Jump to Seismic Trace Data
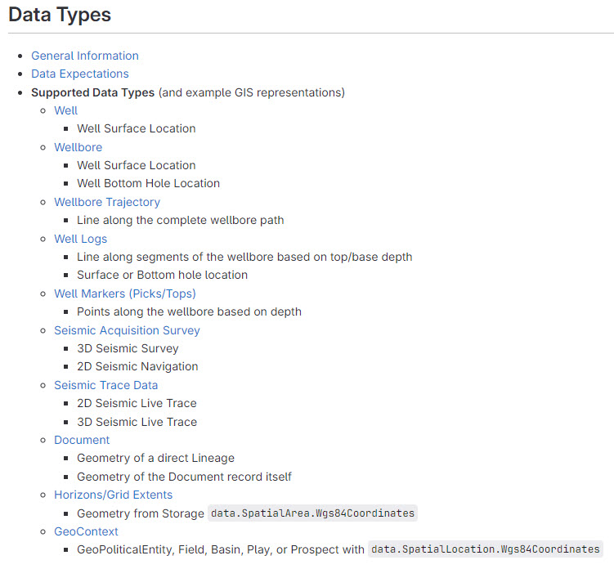The image size is (614, 569). pos(106,385)
